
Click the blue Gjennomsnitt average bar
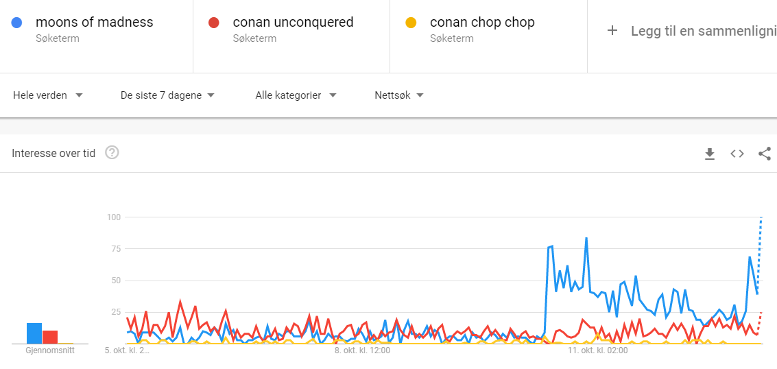point(34,333)
